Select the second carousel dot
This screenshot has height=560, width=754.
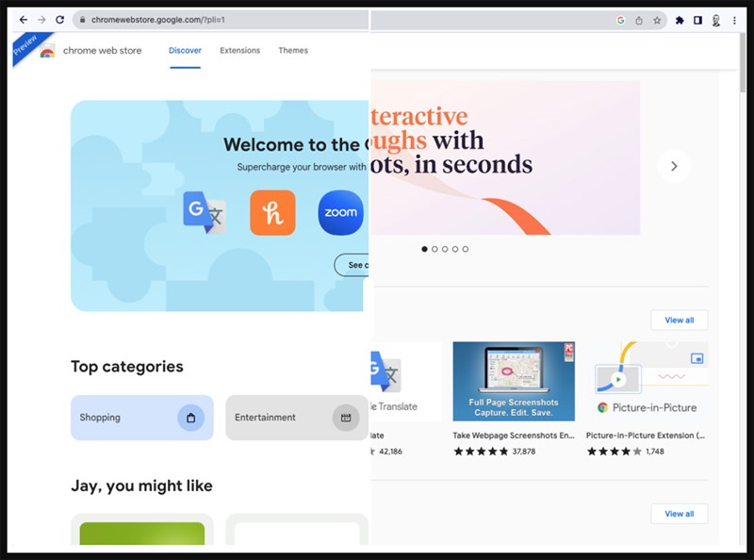click(435, 249)
